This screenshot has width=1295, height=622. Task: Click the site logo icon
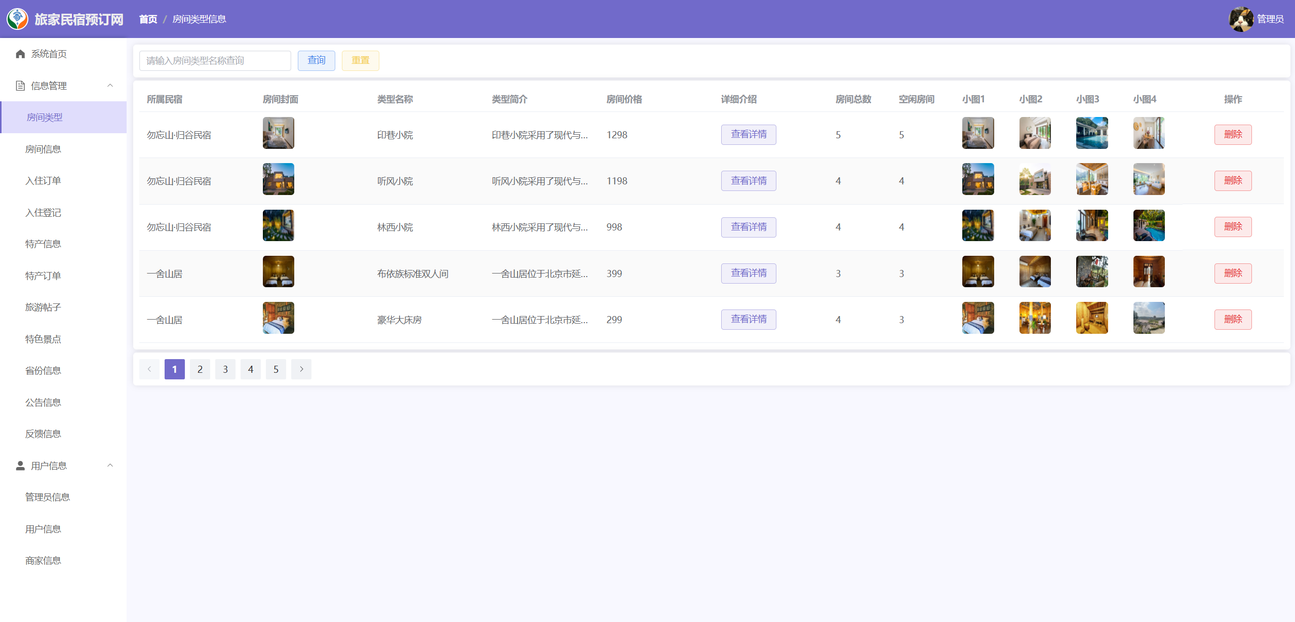coord(17,19)
